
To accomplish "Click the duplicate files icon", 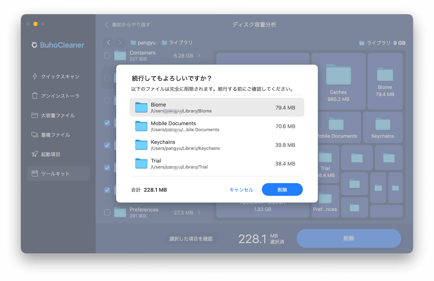I will [x=35, y=134].
